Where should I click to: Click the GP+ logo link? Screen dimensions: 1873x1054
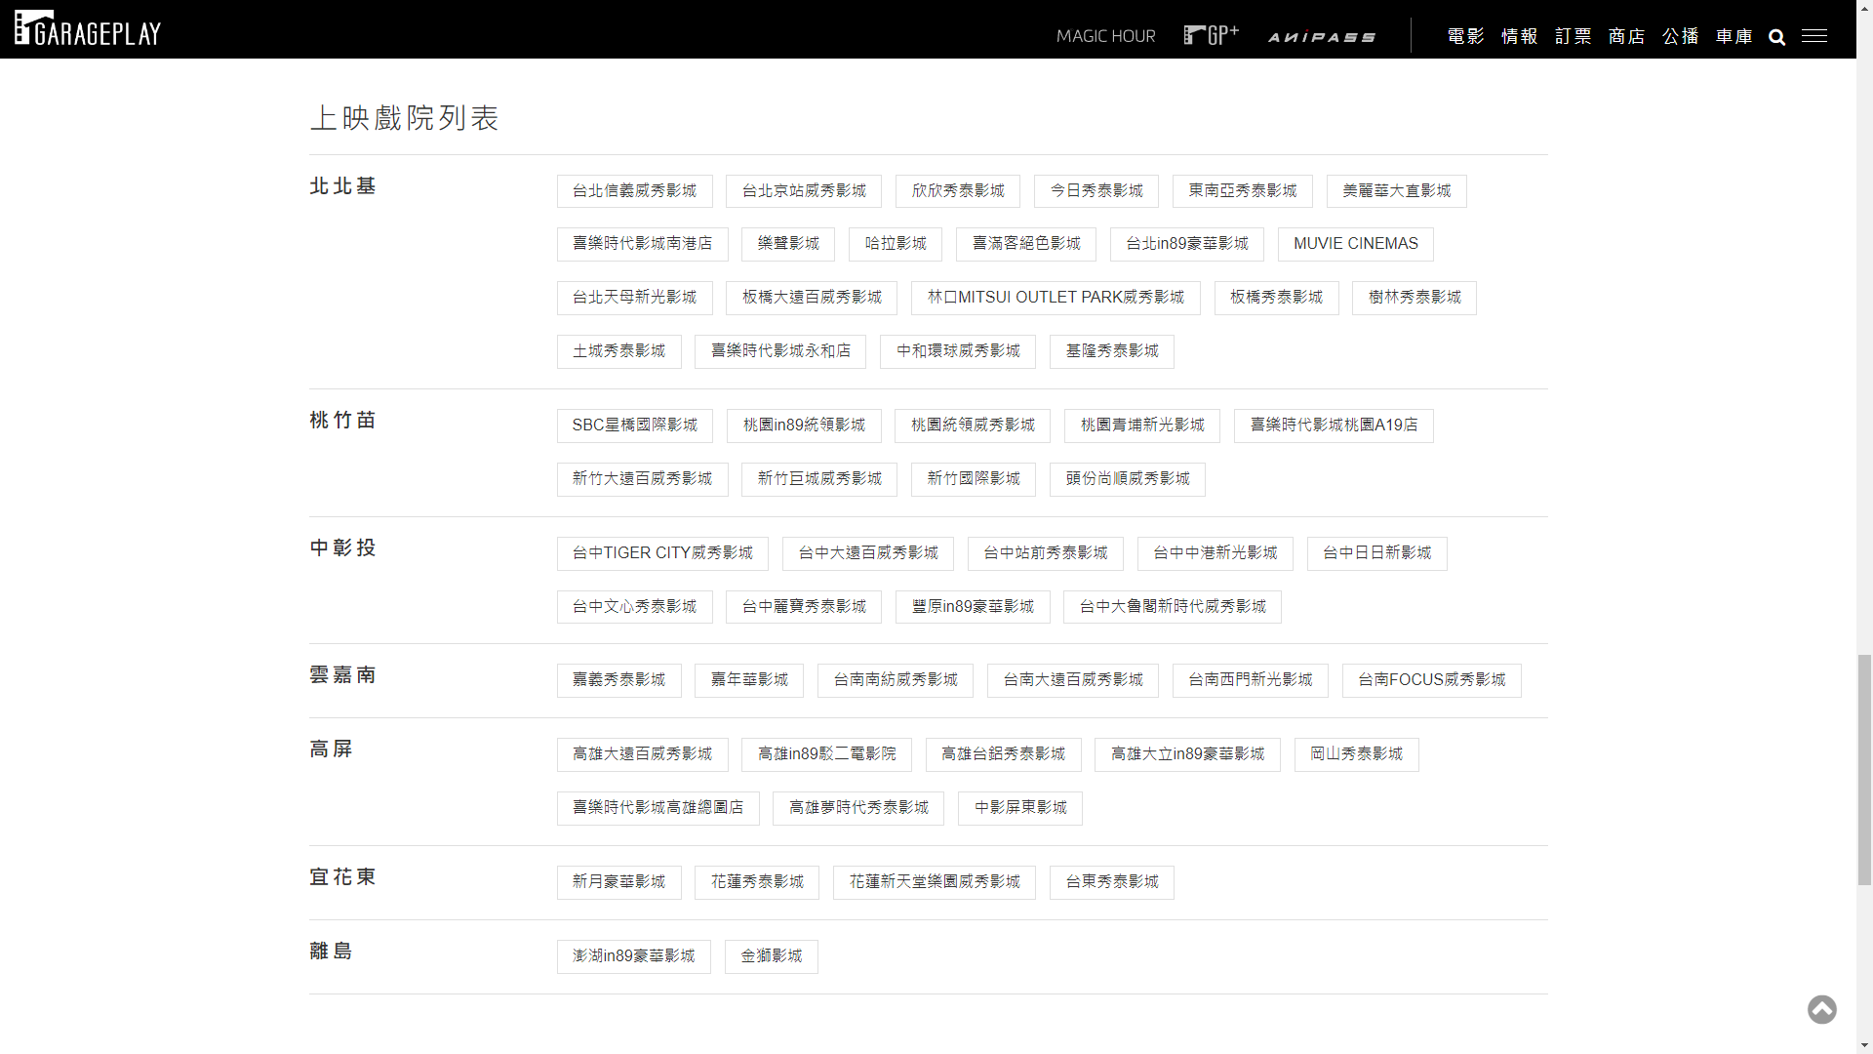tap(1212, 35)
